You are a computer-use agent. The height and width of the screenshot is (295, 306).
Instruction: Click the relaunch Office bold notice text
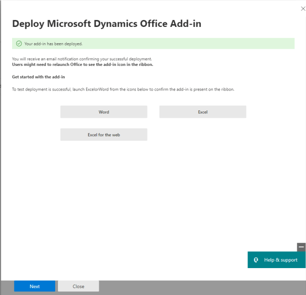[x=83, y=64]
